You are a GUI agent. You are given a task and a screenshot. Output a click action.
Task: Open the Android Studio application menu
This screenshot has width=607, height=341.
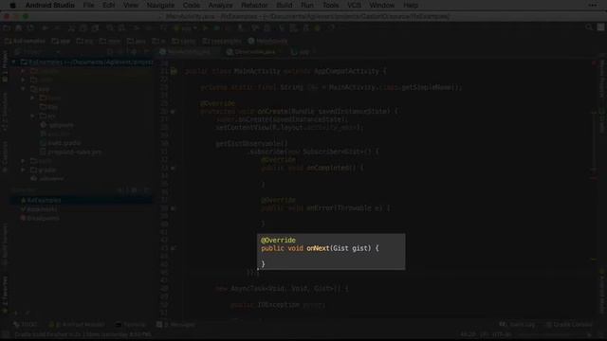coord(50,6)
